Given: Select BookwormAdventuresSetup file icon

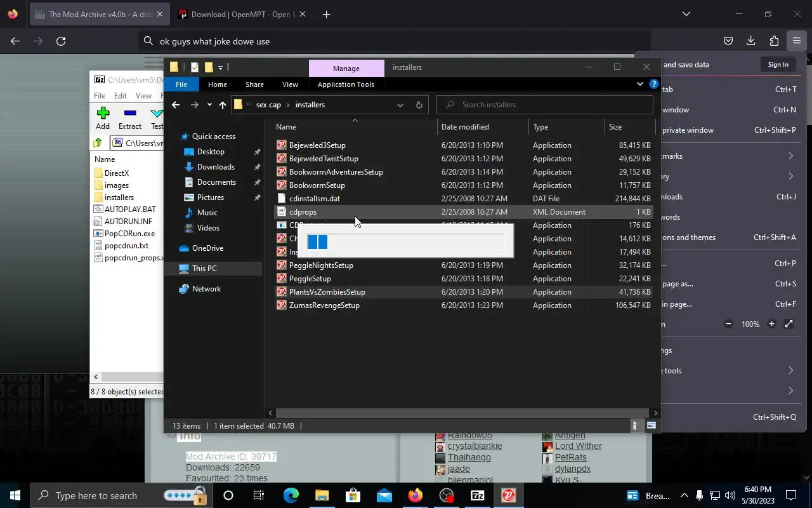Looking at the screenshot, I should [x=282, y=172].
